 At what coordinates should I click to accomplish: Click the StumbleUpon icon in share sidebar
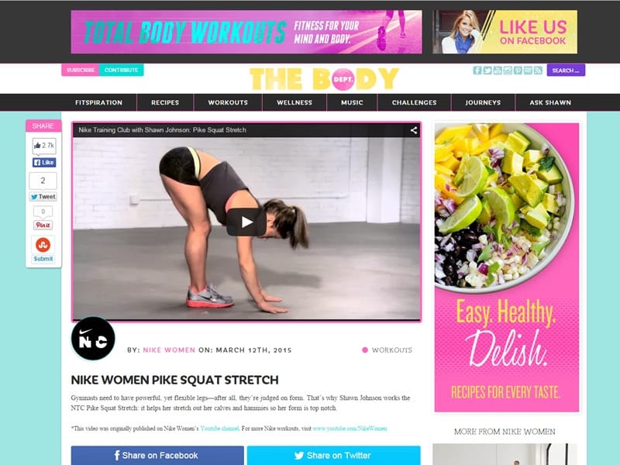click(43, 245)
